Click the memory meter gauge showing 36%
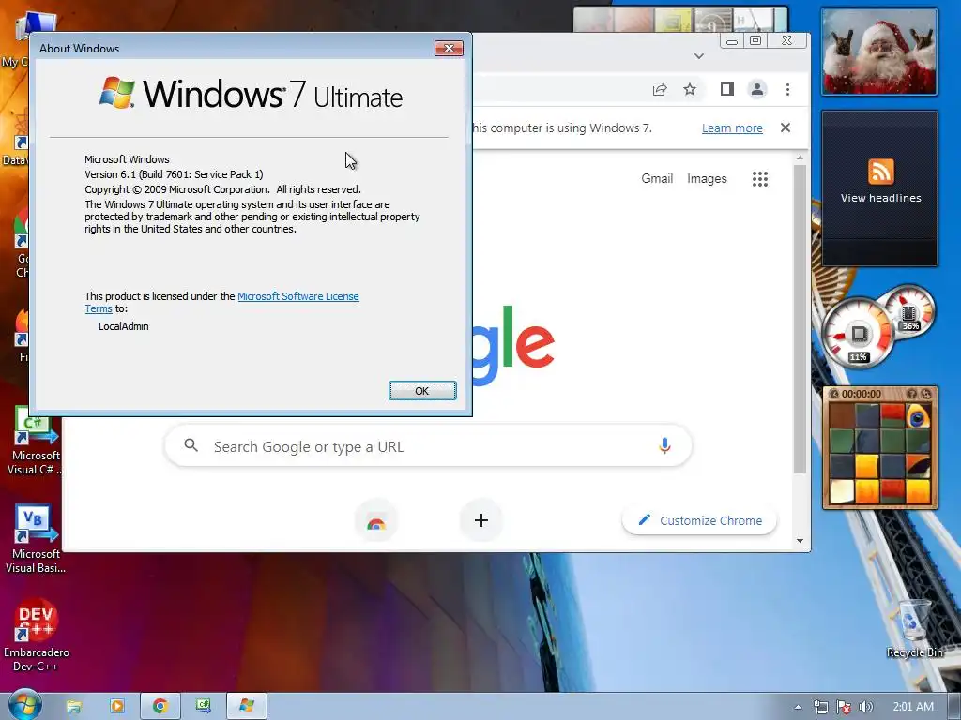961x720 pixels. (909, 313)
